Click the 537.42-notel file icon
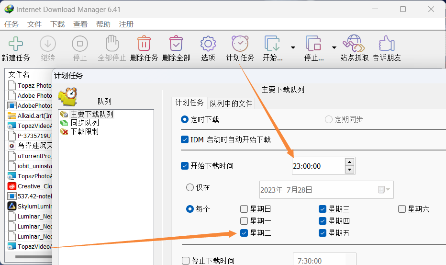446x265 pixels. [11, 196]
